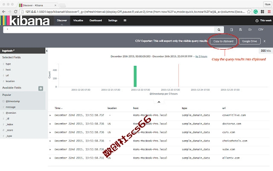
Task: Sort by the Time column header
Action: 58,108
